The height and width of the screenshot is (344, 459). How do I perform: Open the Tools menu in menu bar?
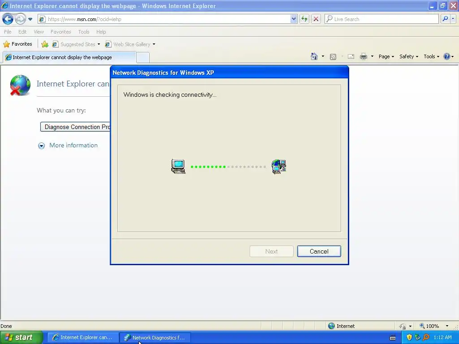pos(84,32)
